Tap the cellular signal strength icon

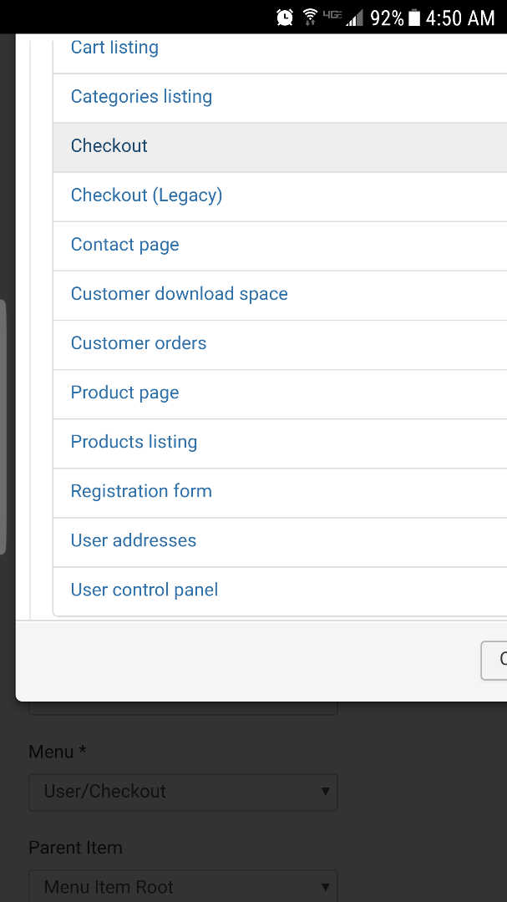click(x=356, y=18)
